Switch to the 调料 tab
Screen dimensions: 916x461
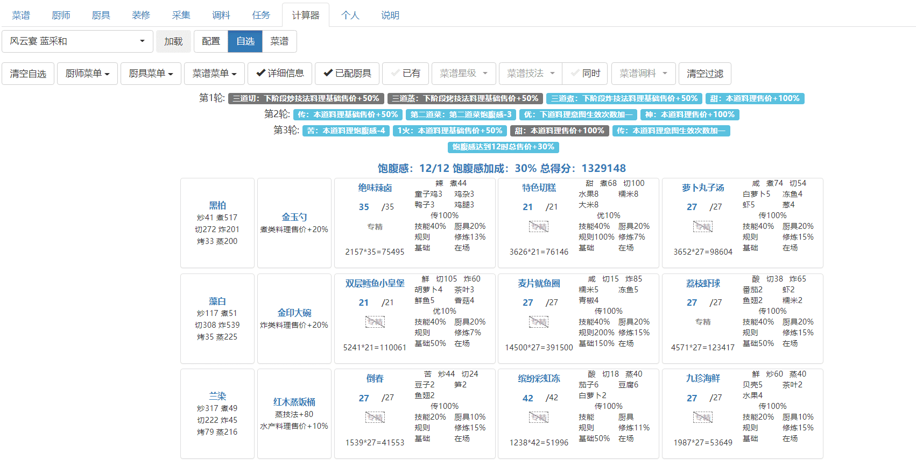[221, 15]
